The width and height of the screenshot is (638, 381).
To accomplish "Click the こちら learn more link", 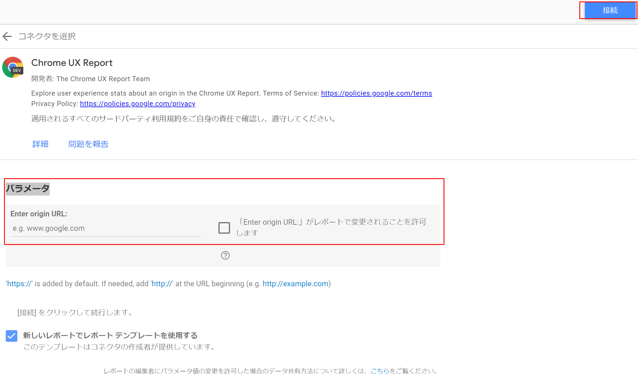I will click(380, 371).
